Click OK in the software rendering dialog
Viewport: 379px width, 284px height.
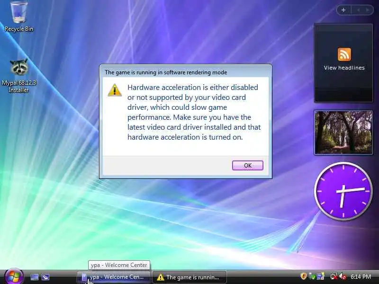click(247, 165)
